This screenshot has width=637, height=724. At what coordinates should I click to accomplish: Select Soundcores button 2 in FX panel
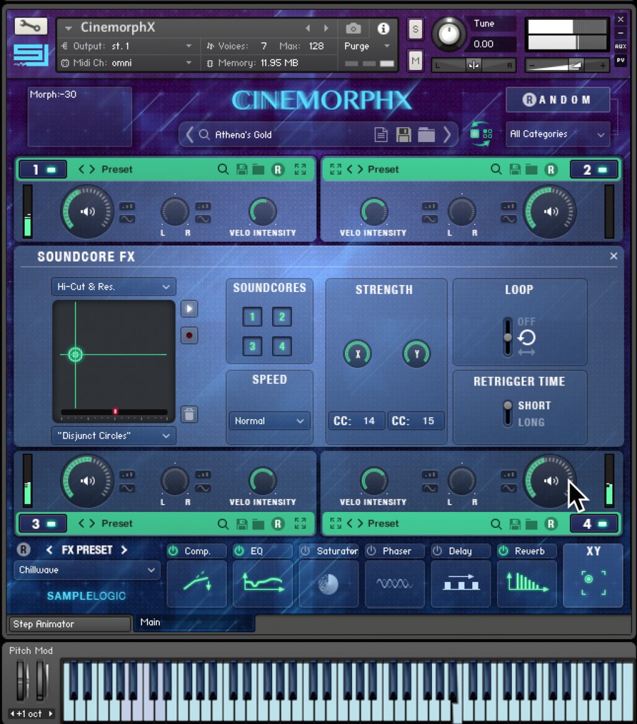[281, 317]
